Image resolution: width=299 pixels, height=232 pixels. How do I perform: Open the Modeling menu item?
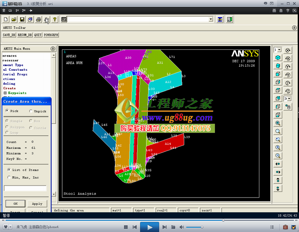[x=9, y=84]
